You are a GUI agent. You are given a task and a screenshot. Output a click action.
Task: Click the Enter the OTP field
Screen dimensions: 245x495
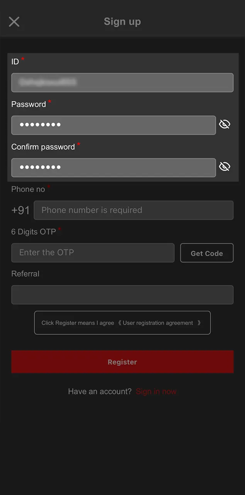pos(93,253)
